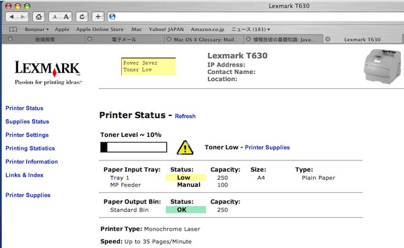Click the A4 size value
Screen dimensions: 404x248
261,178
